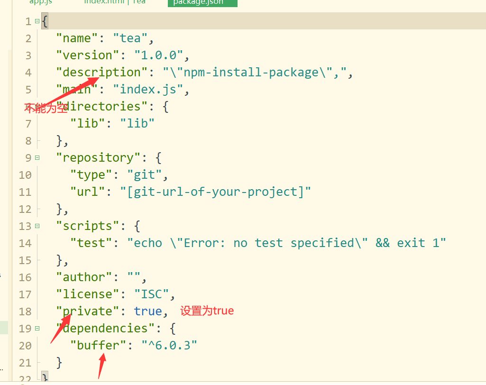Click the "name" key on line 2
The height and width of the screenshot is (385, 486).
pos(77,38)
